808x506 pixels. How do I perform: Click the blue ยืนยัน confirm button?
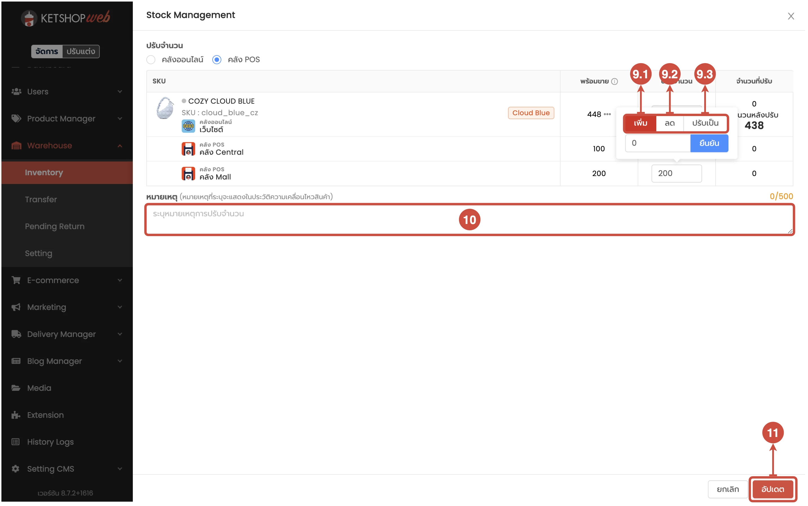[x=709, y=143]
